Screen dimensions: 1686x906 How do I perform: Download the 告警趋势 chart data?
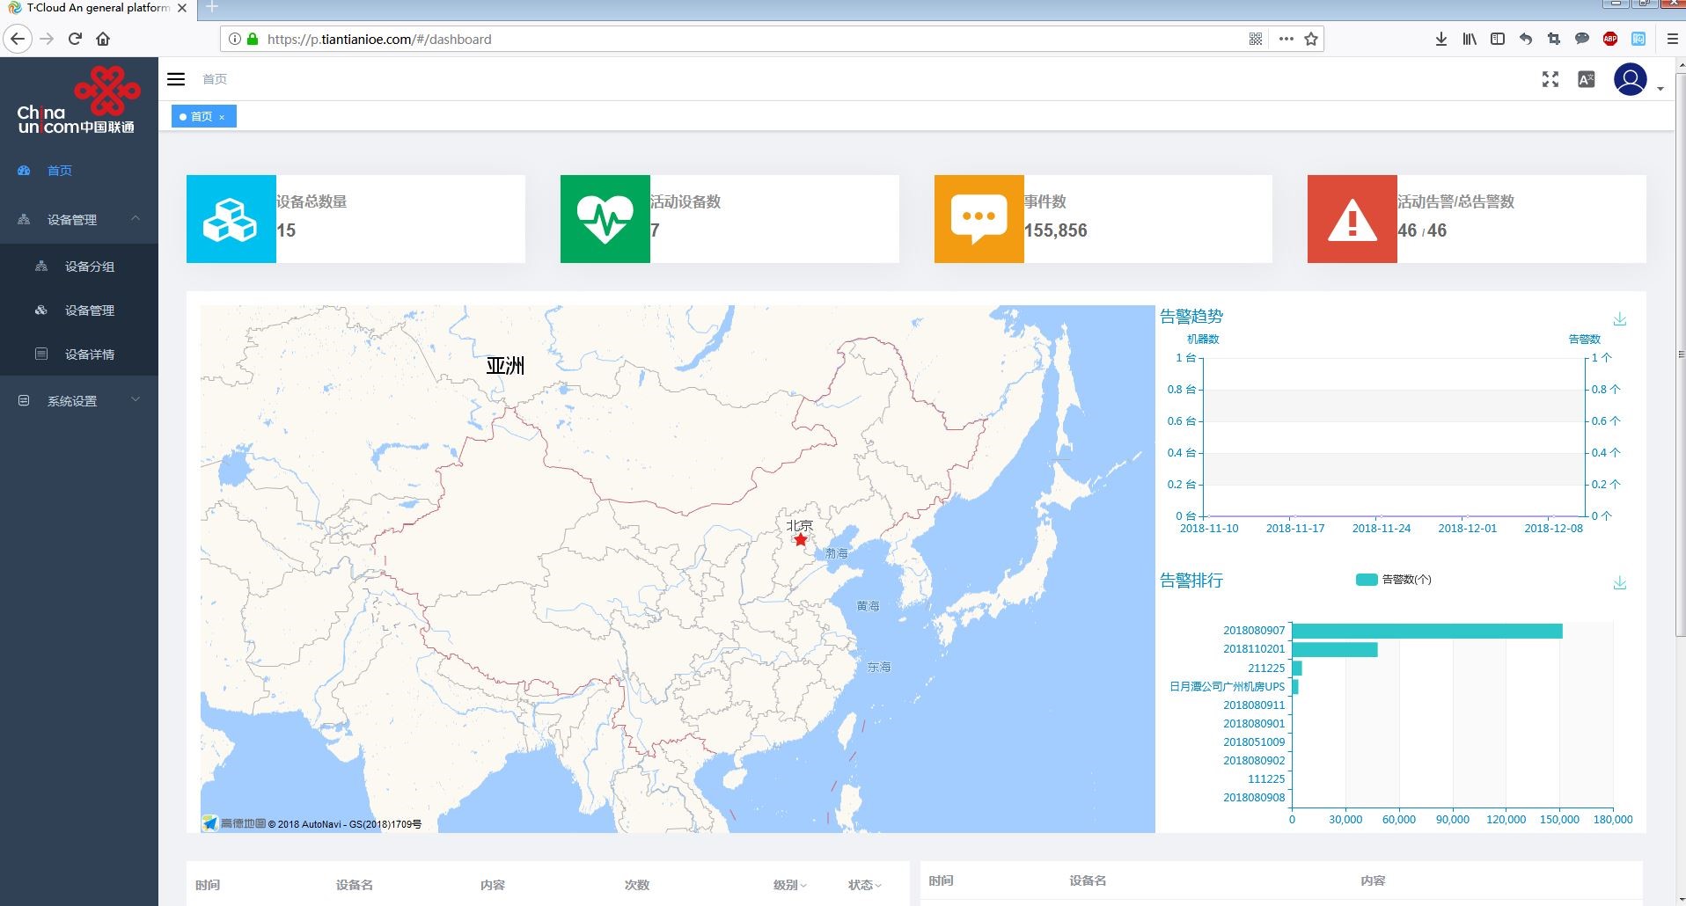(1620, 318)
